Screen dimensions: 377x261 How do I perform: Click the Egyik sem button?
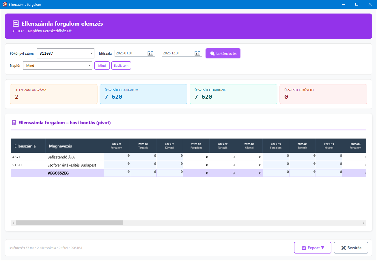[121, 66]
